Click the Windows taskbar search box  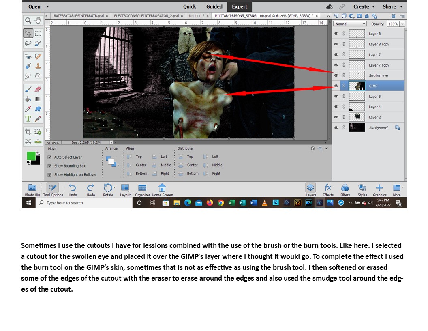pyautogui.click(x=84, y=203)
